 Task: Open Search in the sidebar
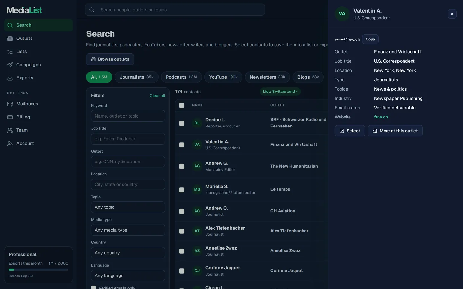tap(38, 25)
